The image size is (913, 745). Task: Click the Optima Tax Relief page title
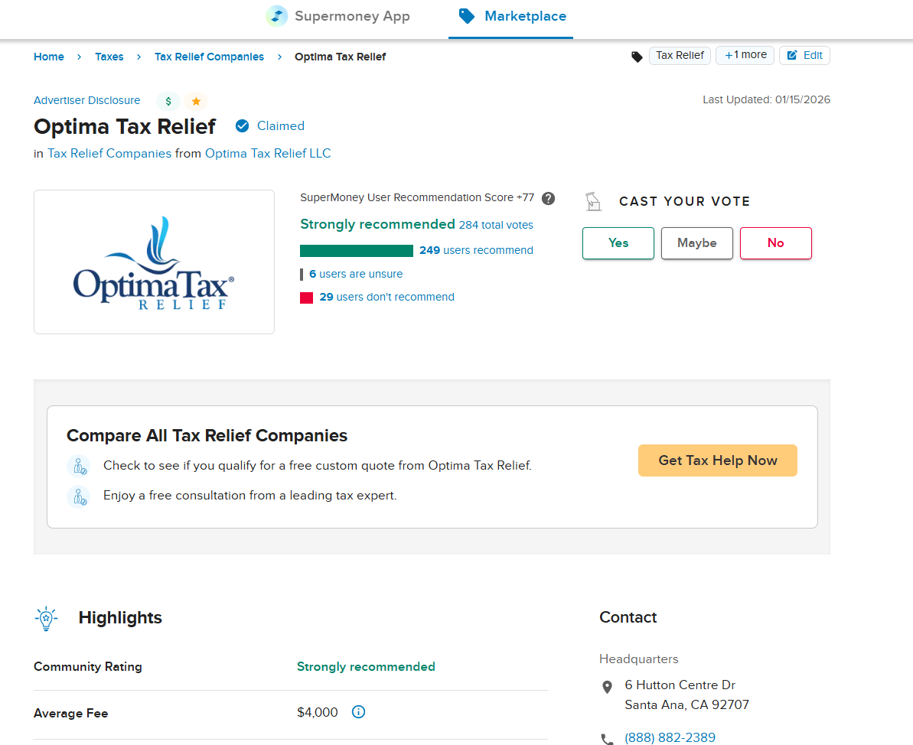(125, 126)
